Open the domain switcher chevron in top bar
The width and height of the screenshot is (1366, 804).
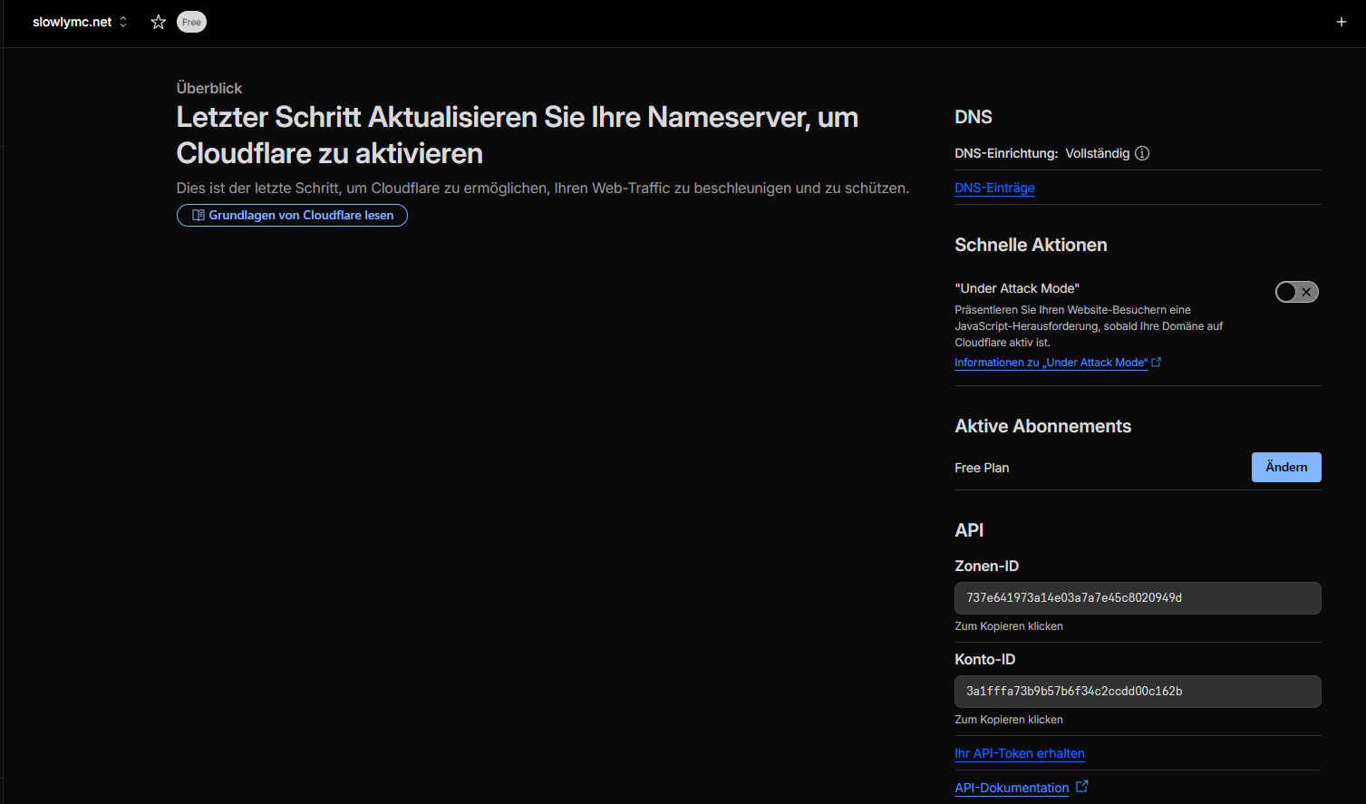[122, 22]
